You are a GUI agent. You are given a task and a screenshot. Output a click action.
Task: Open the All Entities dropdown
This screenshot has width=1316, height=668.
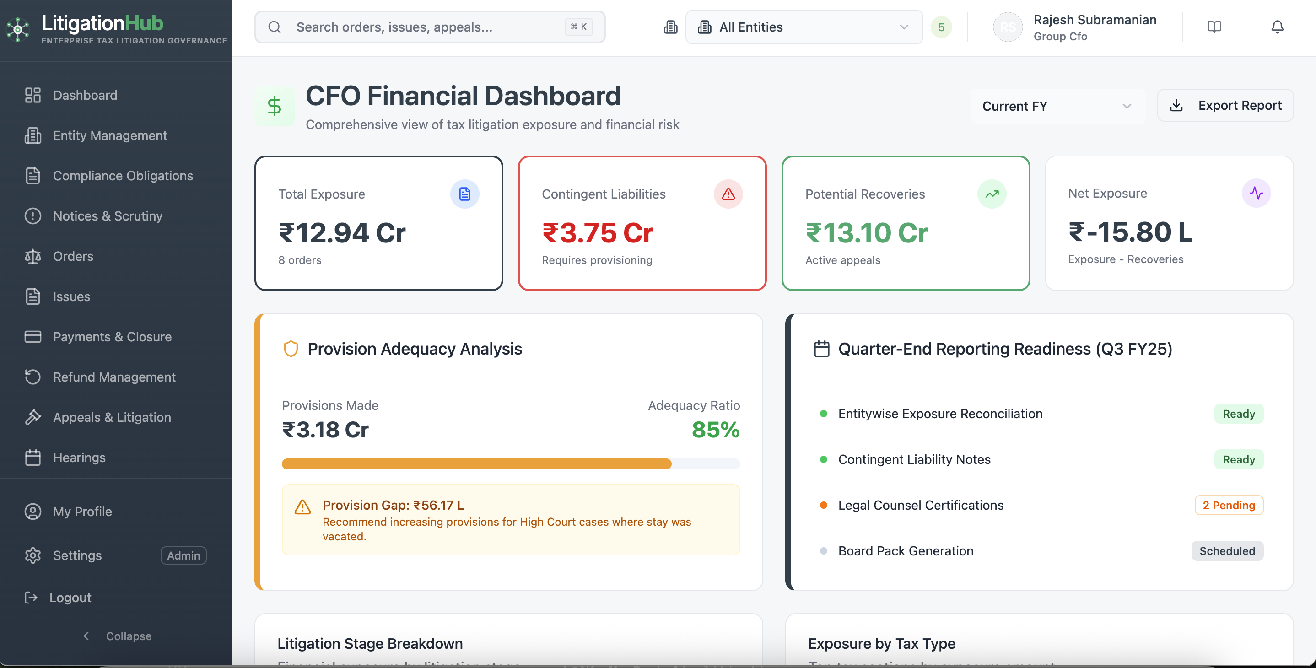pos(804,27)
